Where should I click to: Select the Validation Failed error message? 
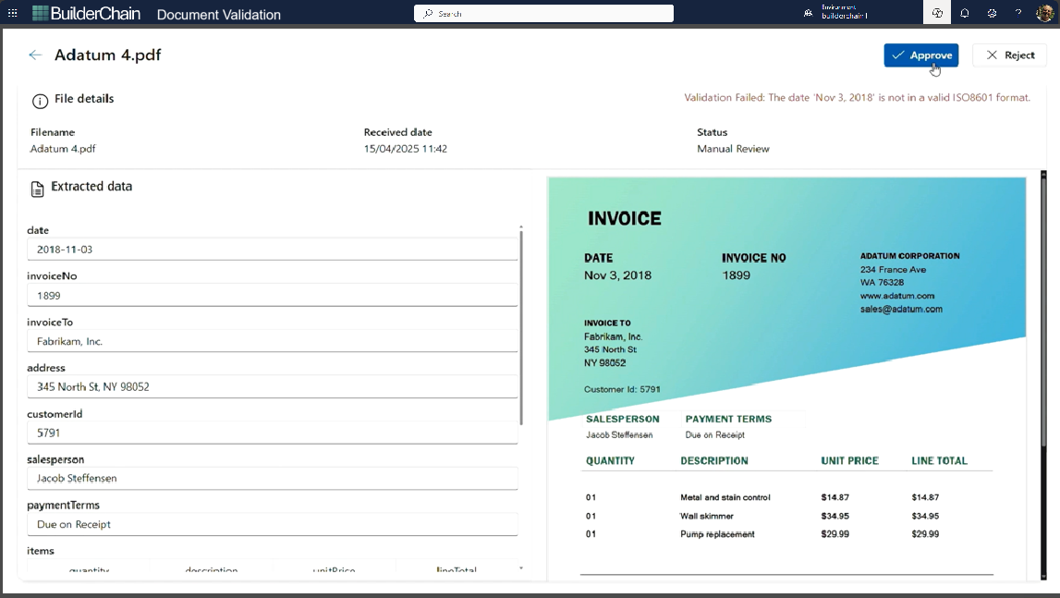tap(858, 97)
